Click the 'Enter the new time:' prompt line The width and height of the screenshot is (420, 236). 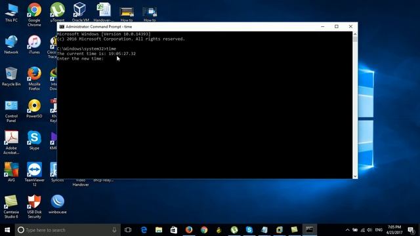tap(80, 58)
